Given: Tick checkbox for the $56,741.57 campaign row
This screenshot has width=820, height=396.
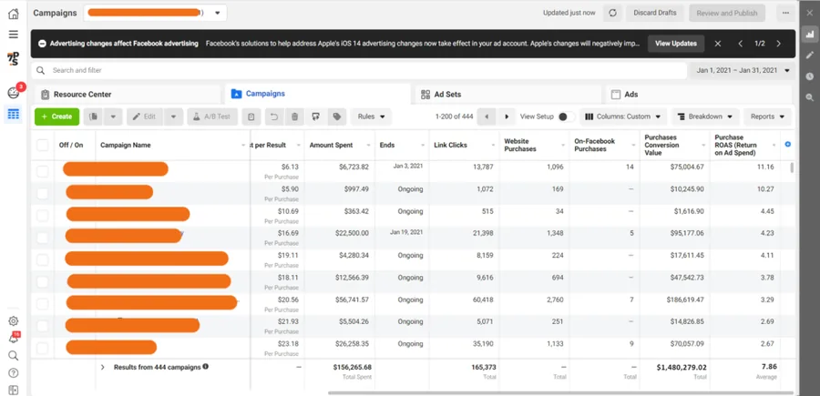Looking at the screenshot, I should [x=42, y=303].
